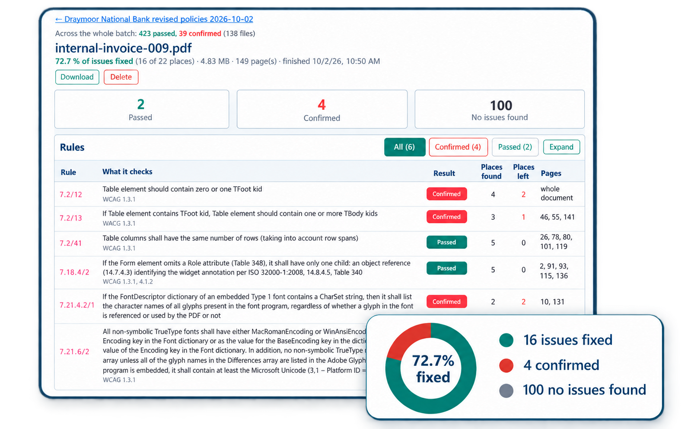Click the whole document pages cell
The width and height of the screenshot is (685, 429).
click(x=557, y=193)
